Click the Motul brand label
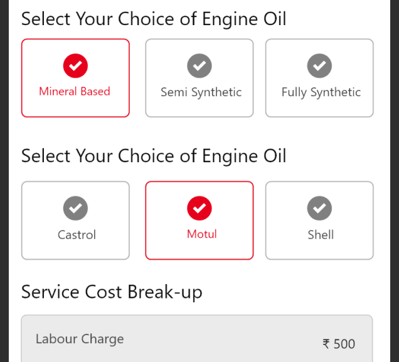 point(202,234)
